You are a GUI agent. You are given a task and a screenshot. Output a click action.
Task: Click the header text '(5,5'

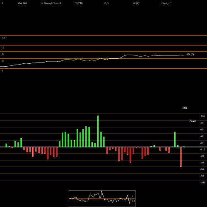(106, 3)
